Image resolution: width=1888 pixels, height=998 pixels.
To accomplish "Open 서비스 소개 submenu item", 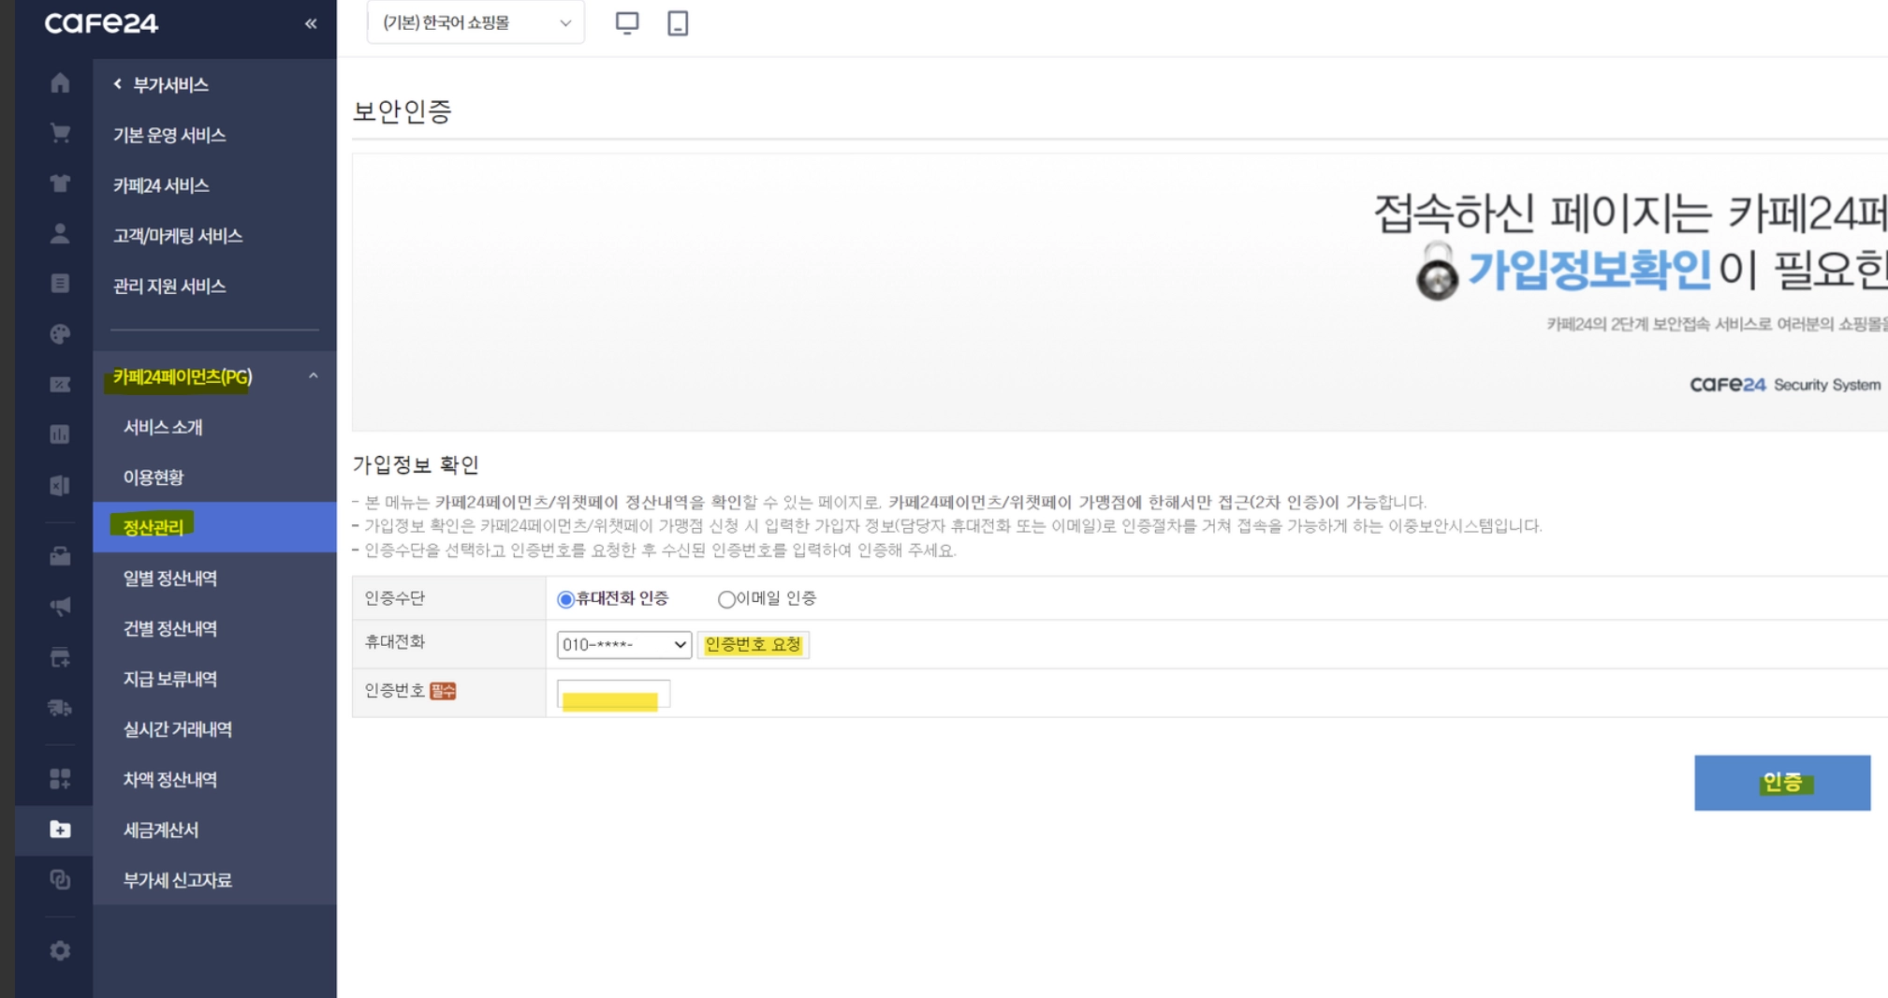I will pos(163,427).
